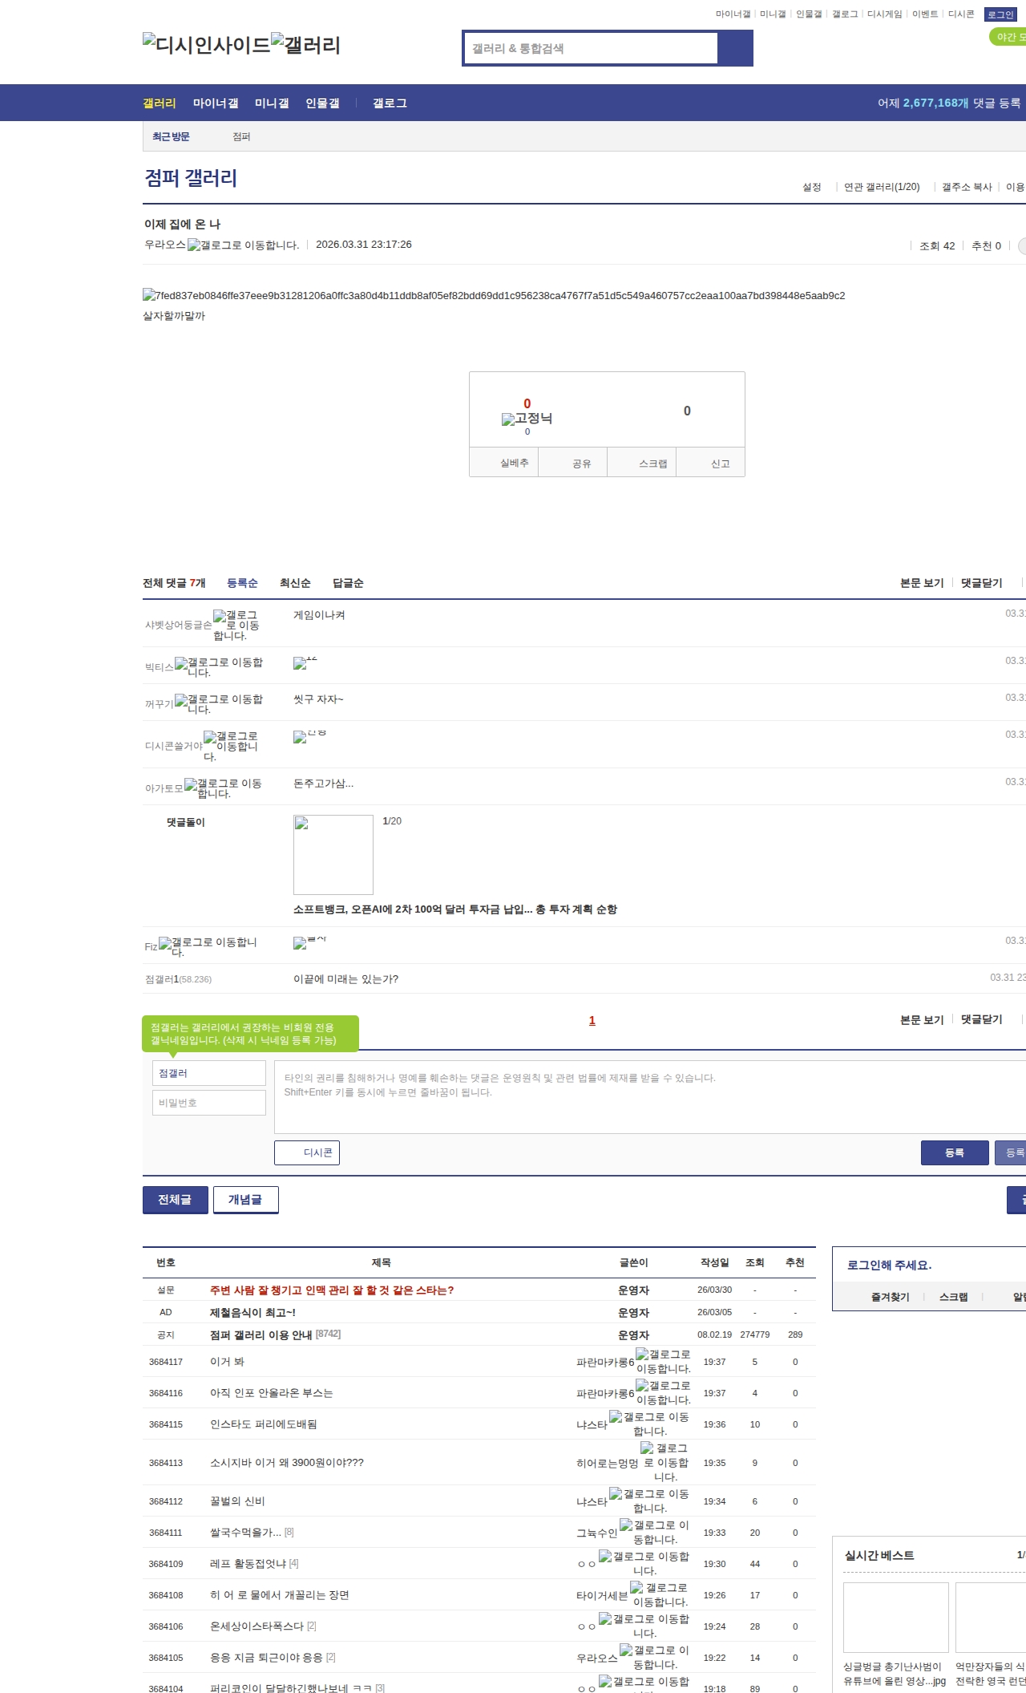This screenshot has width=1026, height=1693.
Task: Click the 디시콘 button under comment box
Action: pos(307,1152)
